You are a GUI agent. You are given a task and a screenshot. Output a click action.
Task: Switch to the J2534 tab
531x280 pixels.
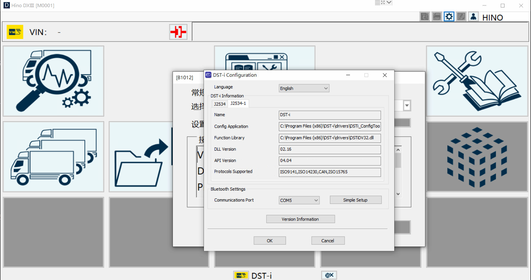[219, 104]
